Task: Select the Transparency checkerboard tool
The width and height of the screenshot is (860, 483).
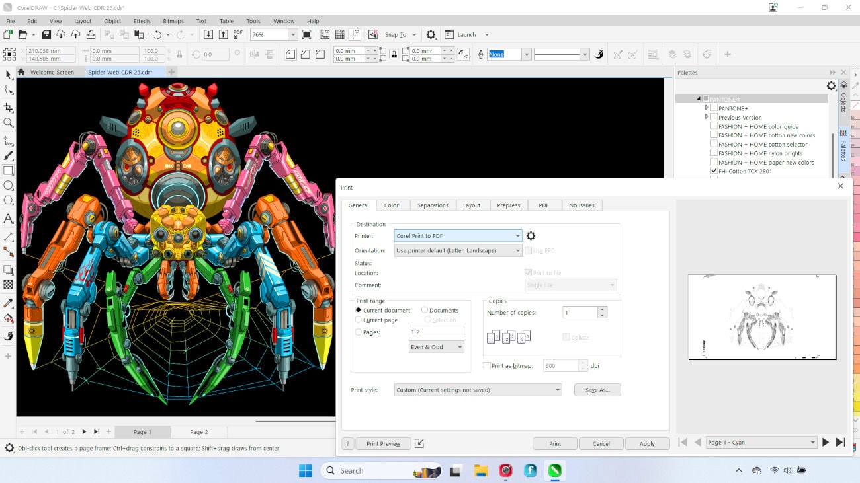Action: 8,285
